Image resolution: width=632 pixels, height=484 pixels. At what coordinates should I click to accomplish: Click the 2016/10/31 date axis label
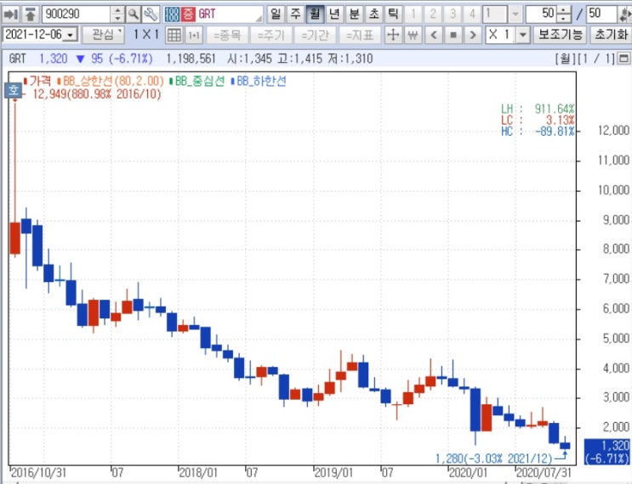coord(38,472)
